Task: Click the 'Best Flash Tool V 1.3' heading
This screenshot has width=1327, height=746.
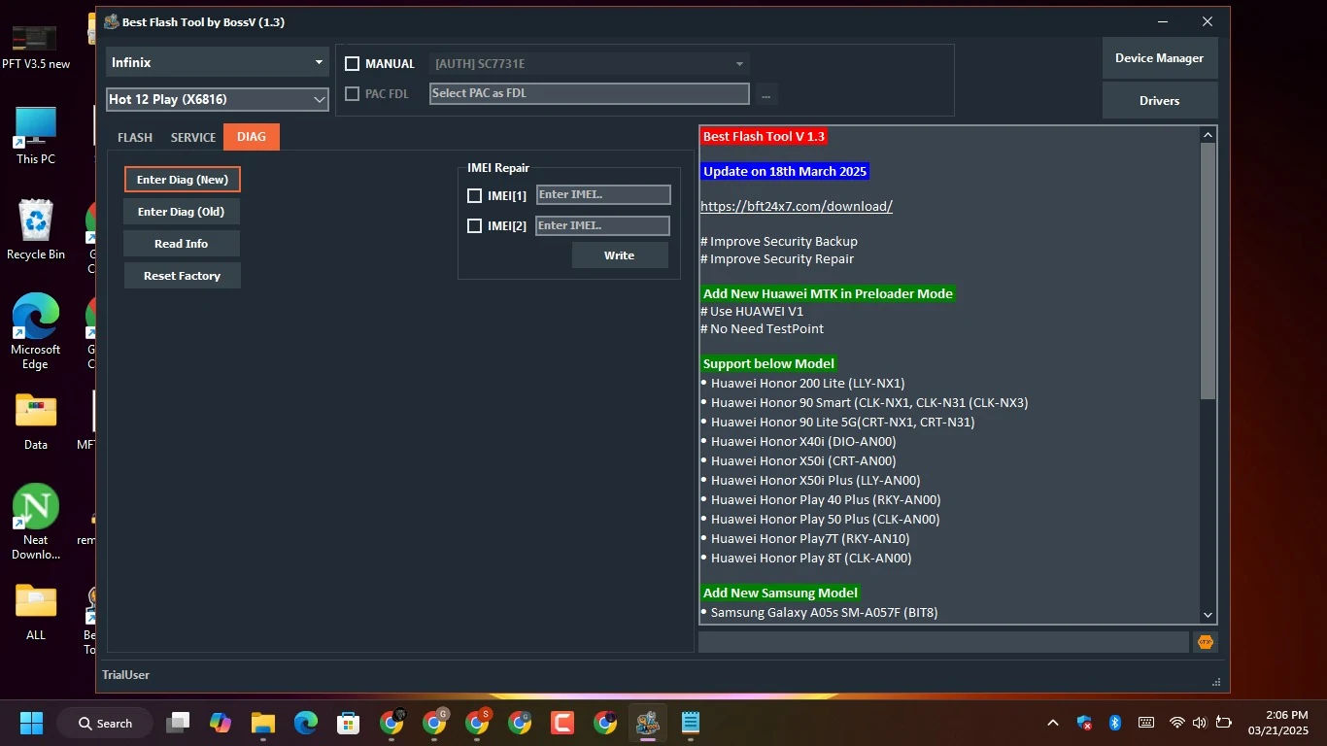Action: [x=764, y=136]
